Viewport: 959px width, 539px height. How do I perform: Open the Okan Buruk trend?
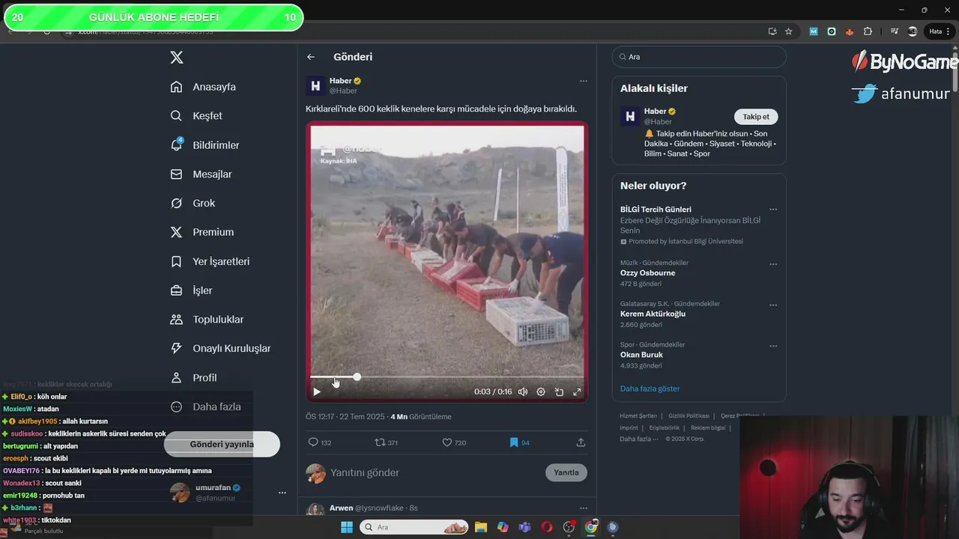641,355
